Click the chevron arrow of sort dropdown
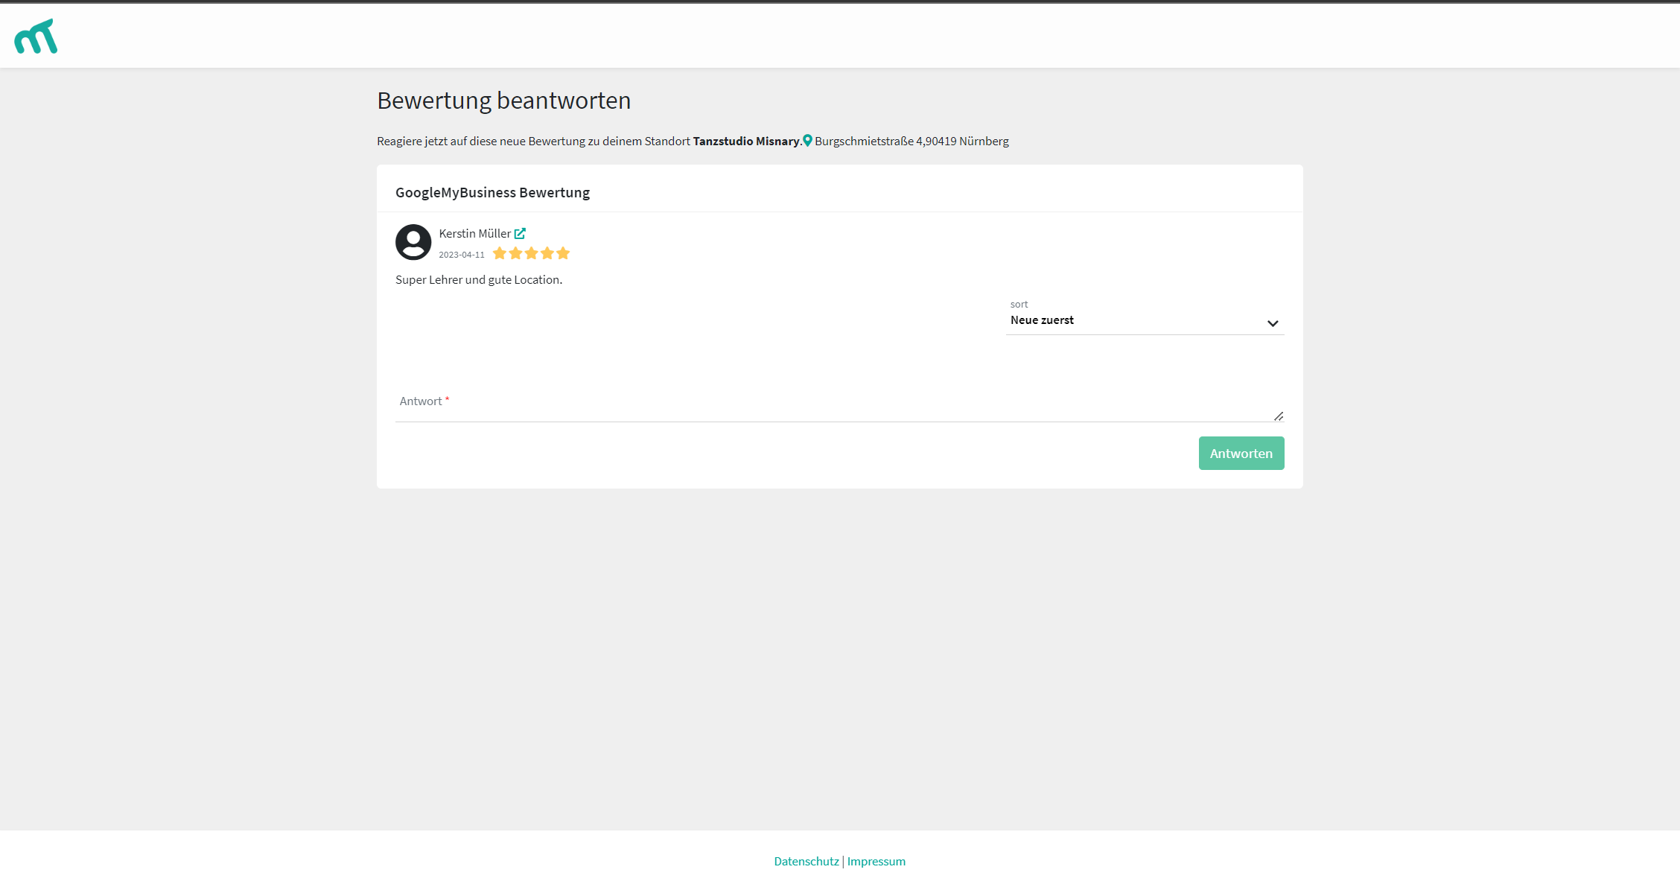 [1273, 323]
